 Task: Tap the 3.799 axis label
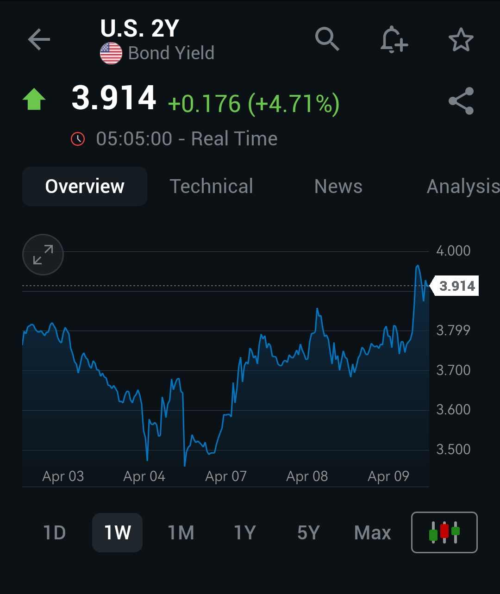click(x=453, y=331)
